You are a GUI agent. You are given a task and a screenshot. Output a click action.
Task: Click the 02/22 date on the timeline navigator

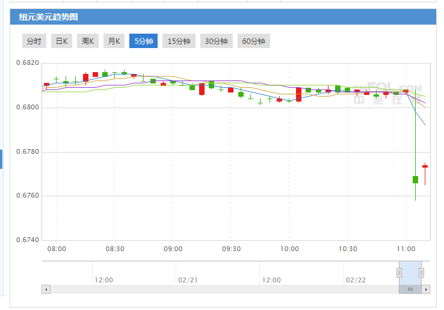click(x=356, y=280)
